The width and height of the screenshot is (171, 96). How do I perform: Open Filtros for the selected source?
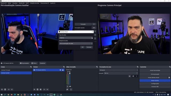(34, 63)
